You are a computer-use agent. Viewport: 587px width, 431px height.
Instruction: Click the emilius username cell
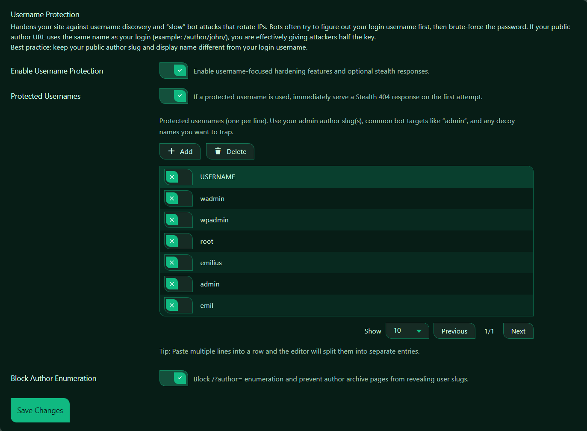[x=211, y=263]
